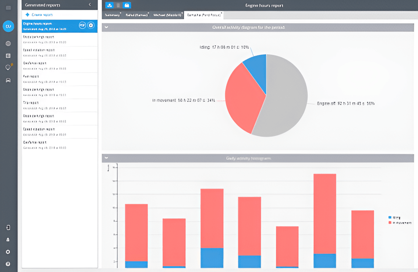Click the menu icon atop the left sidebar
This screenshot has height=272, width=418.
pos(8,8)
